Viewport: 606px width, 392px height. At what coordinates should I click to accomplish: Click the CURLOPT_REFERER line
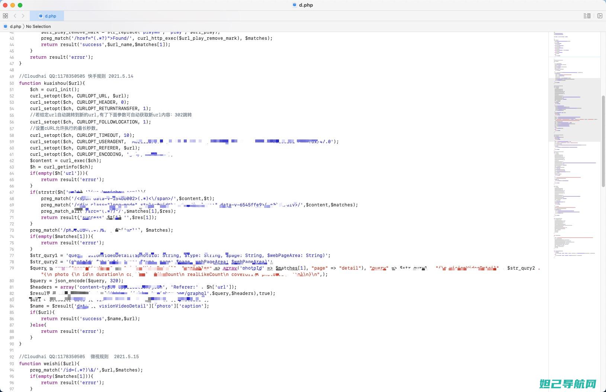point(85,148)
